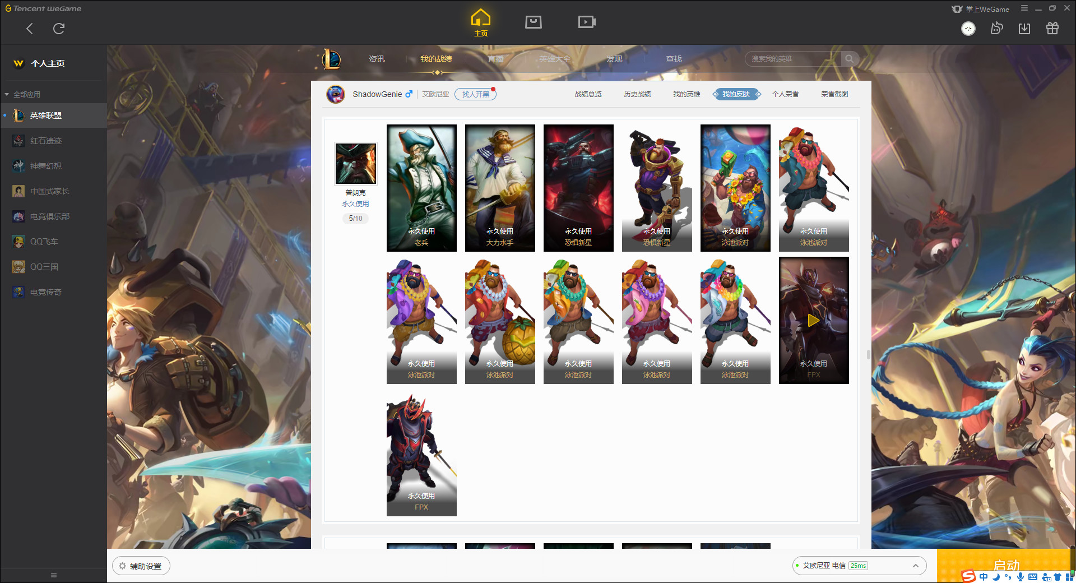Screen dimensions: 1076x583
Task: Open the FPX model skin card
Action: [421, 452]
